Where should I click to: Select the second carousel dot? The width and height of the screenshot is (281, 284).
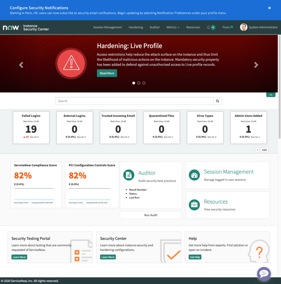(x=139, y=83)
